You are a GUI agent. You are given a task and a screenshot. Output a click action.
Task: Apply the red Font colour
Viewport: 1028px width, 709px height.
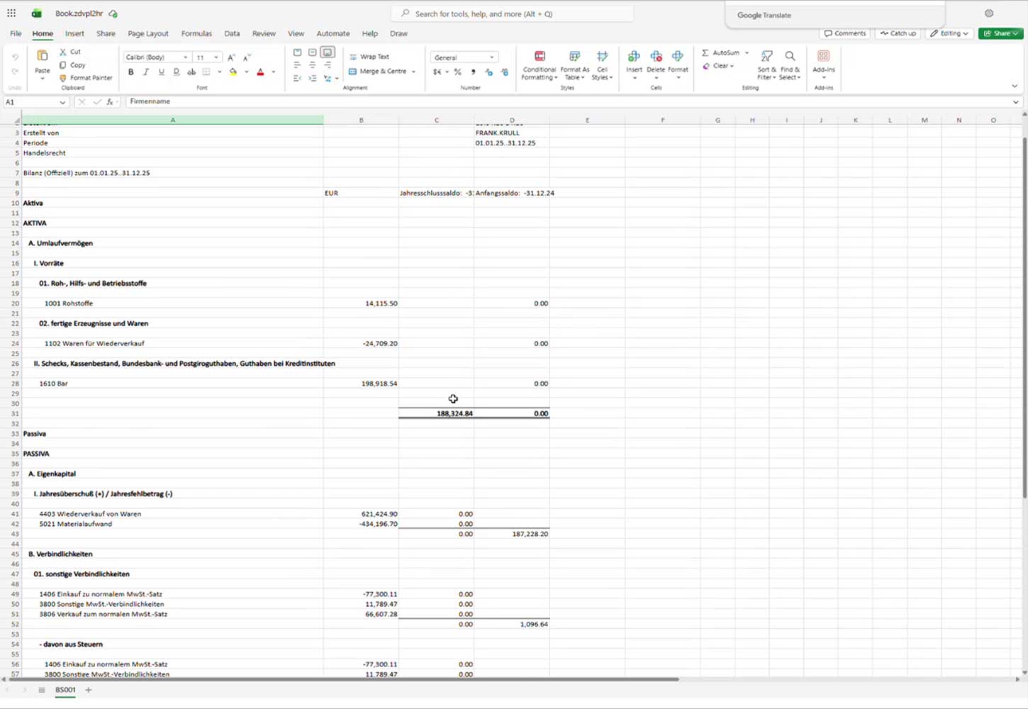260,72
